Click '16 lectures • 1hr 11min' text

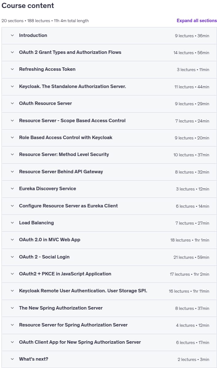(189, 291)
